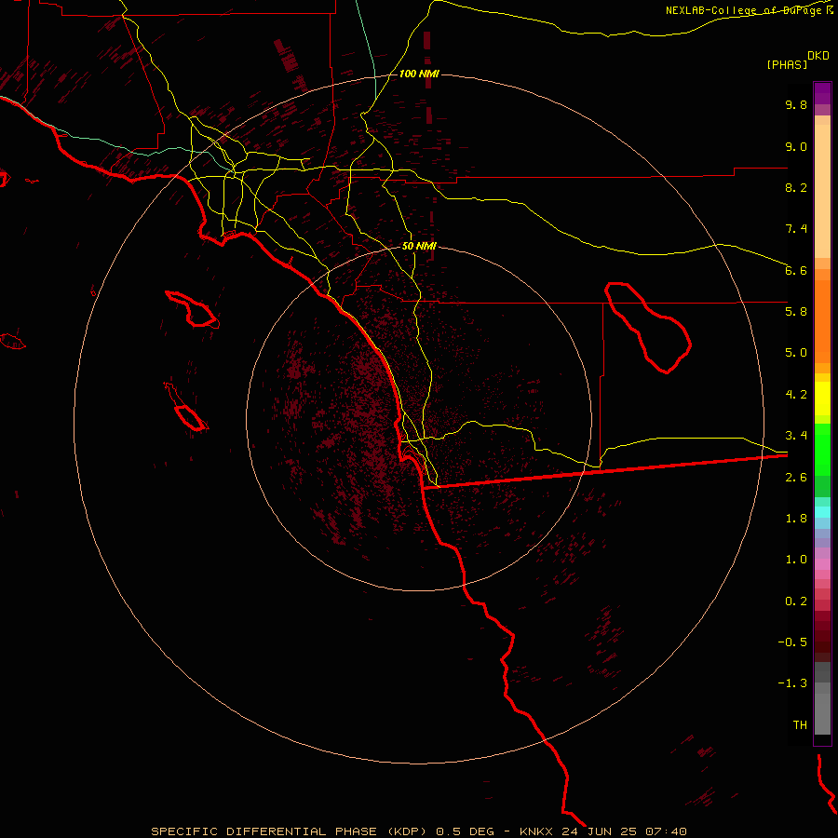The image size is (838, 838).
Task: Pick the pink segment of the color bar
Action: [822, 564]
